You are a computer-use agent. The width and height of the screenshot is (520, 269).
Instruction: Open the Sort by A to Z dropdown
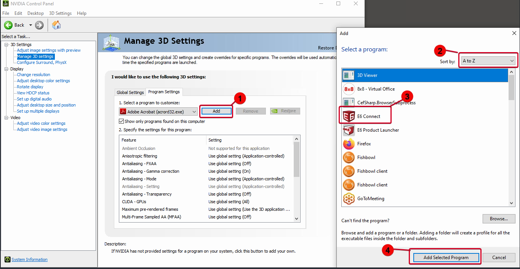488,60
